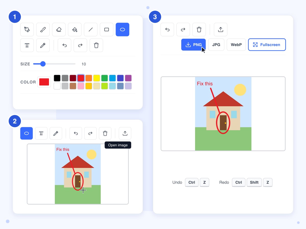The image size is (306, 229).
Task: Pick the amber gold color swatch
Action: [89, 86]
